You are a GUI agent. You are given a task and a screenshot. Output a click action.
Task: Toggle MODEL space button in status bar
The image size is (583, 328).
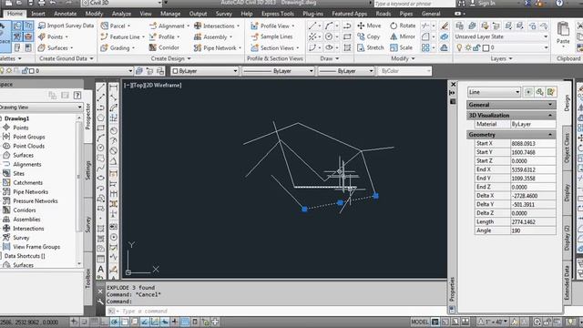(420, 322)
